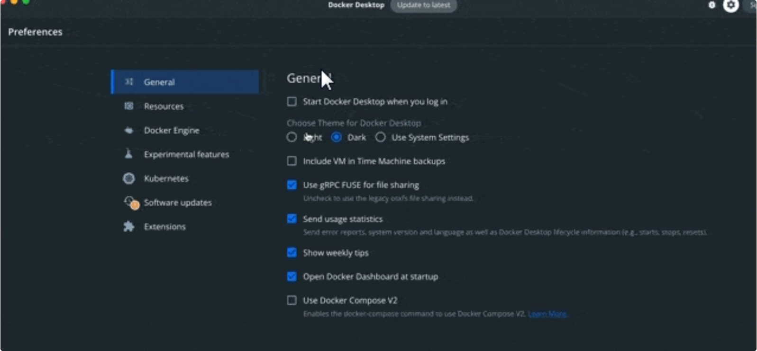Open the General preferences tab

tap(185, 82)
